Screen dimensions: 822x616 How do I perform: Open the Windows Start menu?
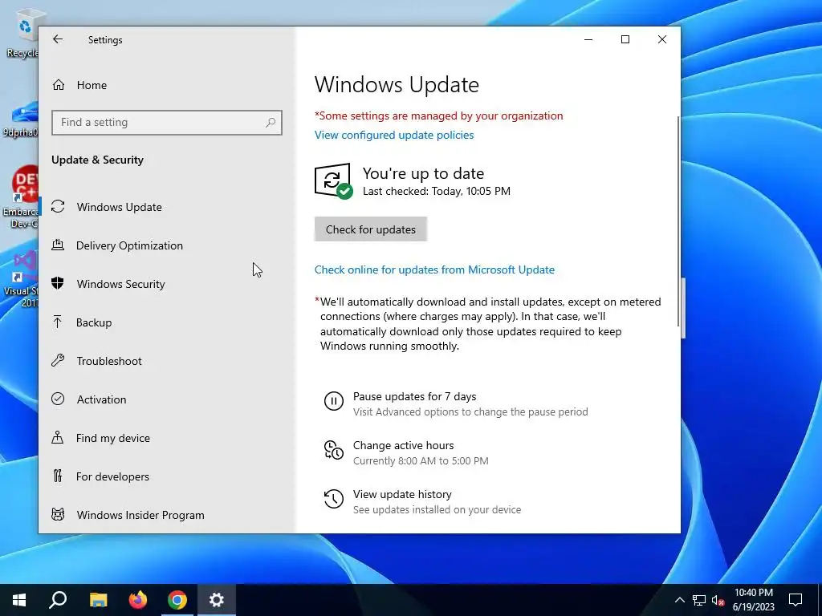click(19, 600)
